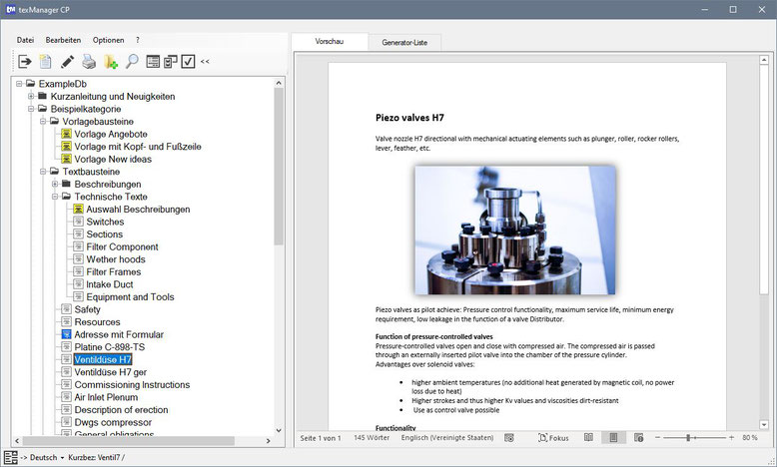Click the zoom slider handle
Image resolution: width=777 pixels, height=467 pixels.
point(688,438)
